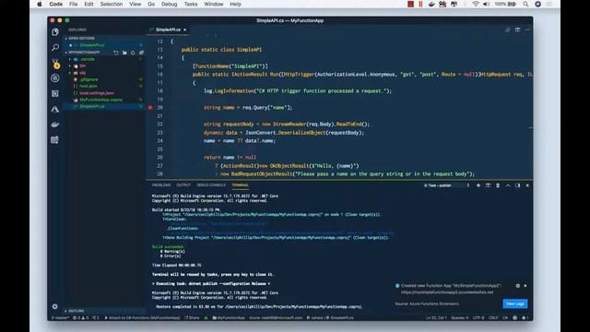Kill terminal with trash icon
Image resolution: width=590 pixels, height=332 pixels.
(x=498, y=185)
